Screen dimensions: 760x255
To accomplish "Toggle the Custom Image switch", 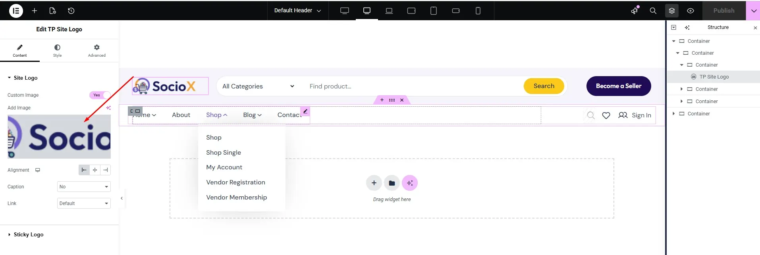I will (100, 95).
